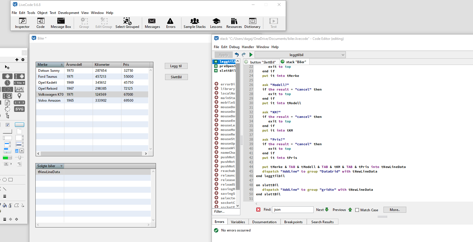Select the oval graphic tool

point(5,180)
